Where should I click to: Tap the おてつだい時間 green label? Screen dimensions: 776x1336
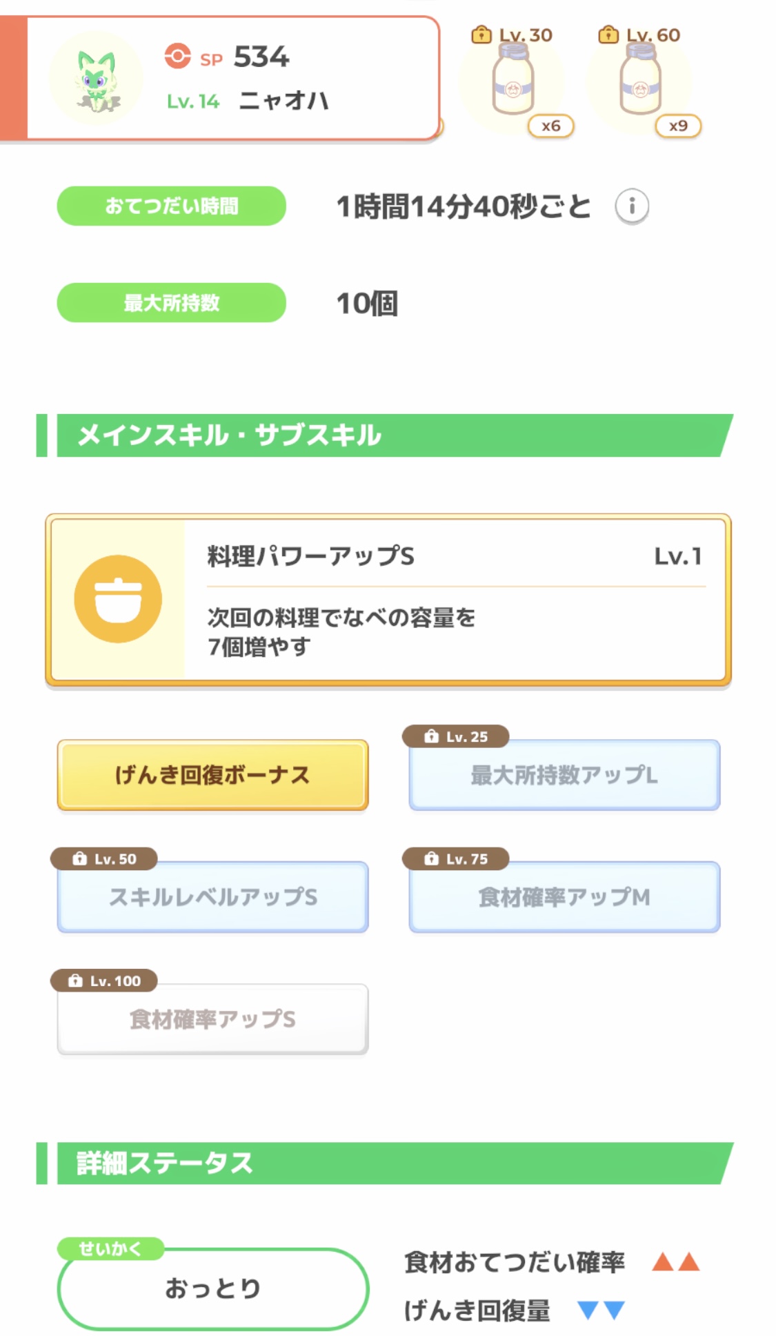(x=171, y=206)
